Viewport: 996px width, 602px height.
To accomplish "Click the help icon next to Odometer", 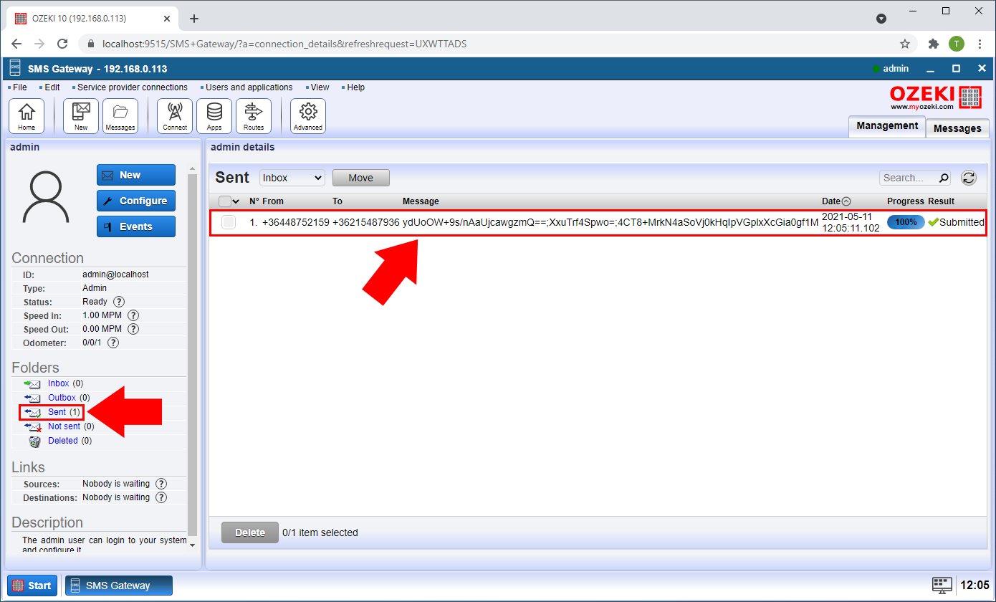I will tap(112, 343).
